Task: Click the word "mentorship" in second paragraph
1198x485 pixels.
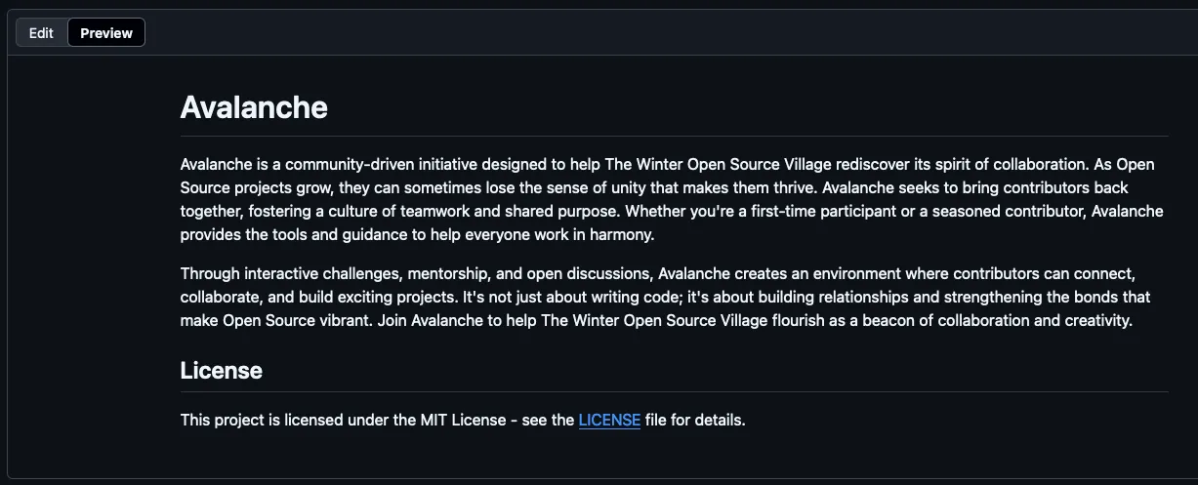Action: click(446, 272)
